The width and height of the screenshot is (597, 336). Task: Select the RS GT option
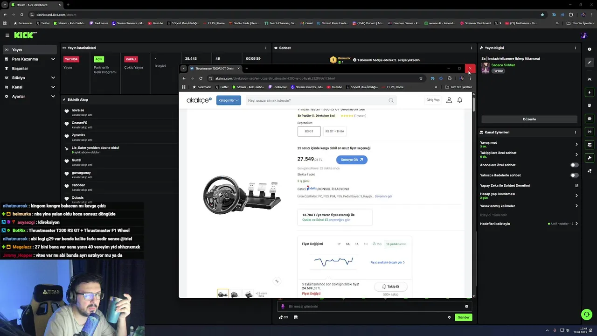pyautogui.click(x=309, y=131)
